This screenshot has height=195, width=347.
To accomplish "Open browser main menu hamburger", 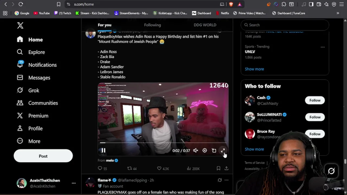I will point(342,4).
